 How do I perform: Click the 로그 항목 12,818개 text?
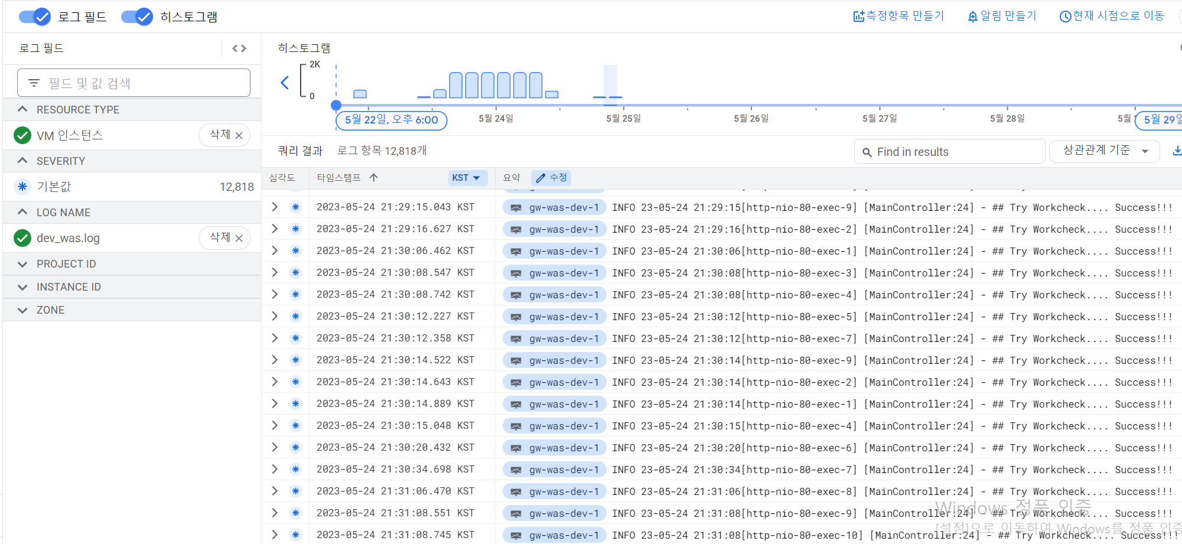[382, 151]
